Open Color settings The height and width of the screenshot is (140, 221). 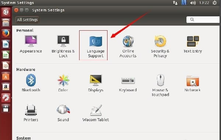[x=63, y=83]
